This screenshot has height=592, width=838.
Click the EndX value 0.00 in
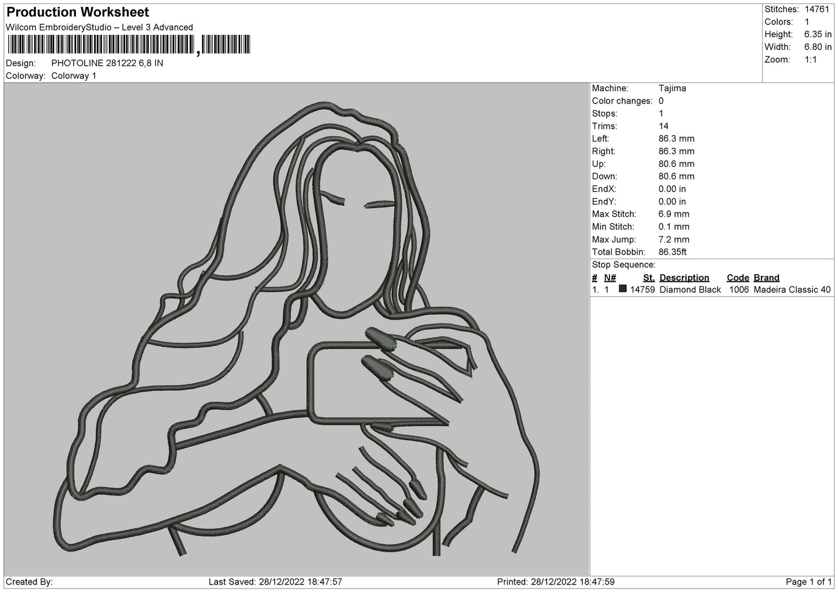point(672,189)
